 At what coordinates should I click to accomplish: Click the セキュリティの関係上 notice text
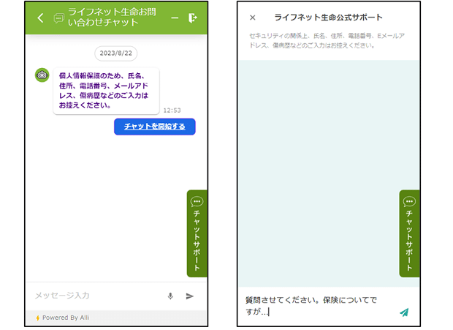click(327, 40)
